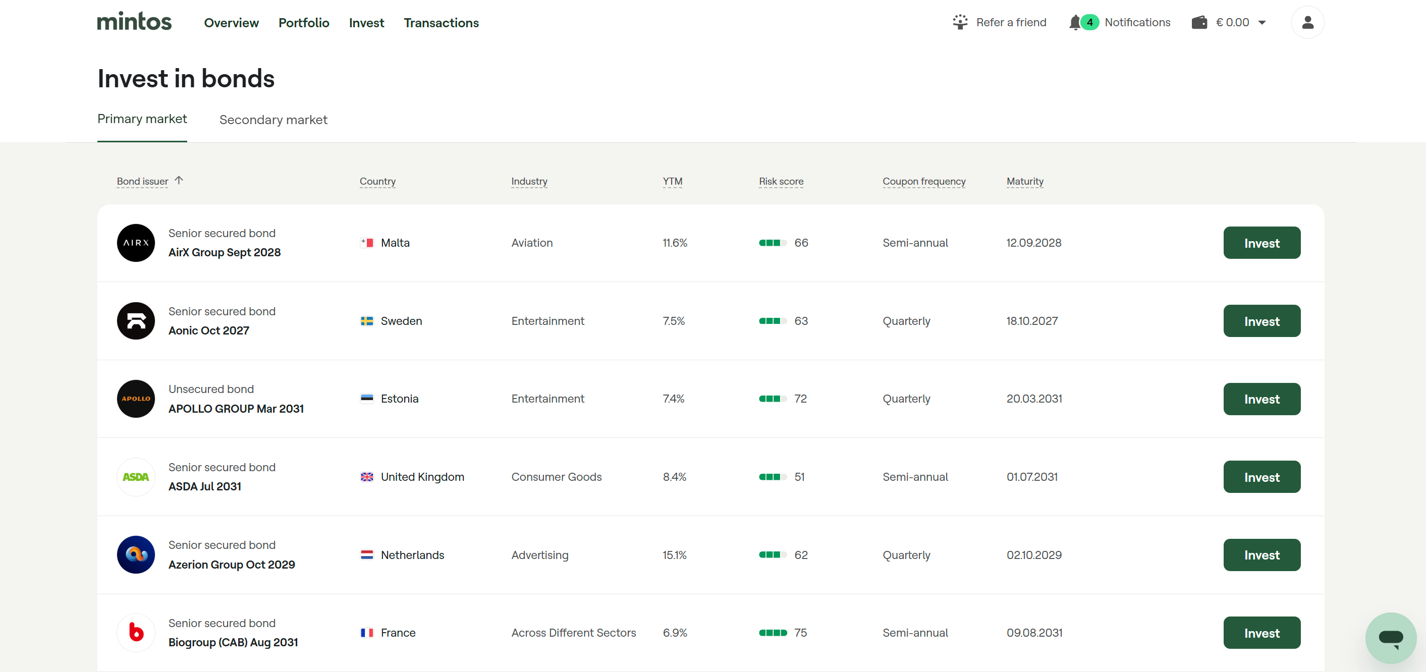Invest in AirX Group Sept 2028 bond

coord(1262,243)
